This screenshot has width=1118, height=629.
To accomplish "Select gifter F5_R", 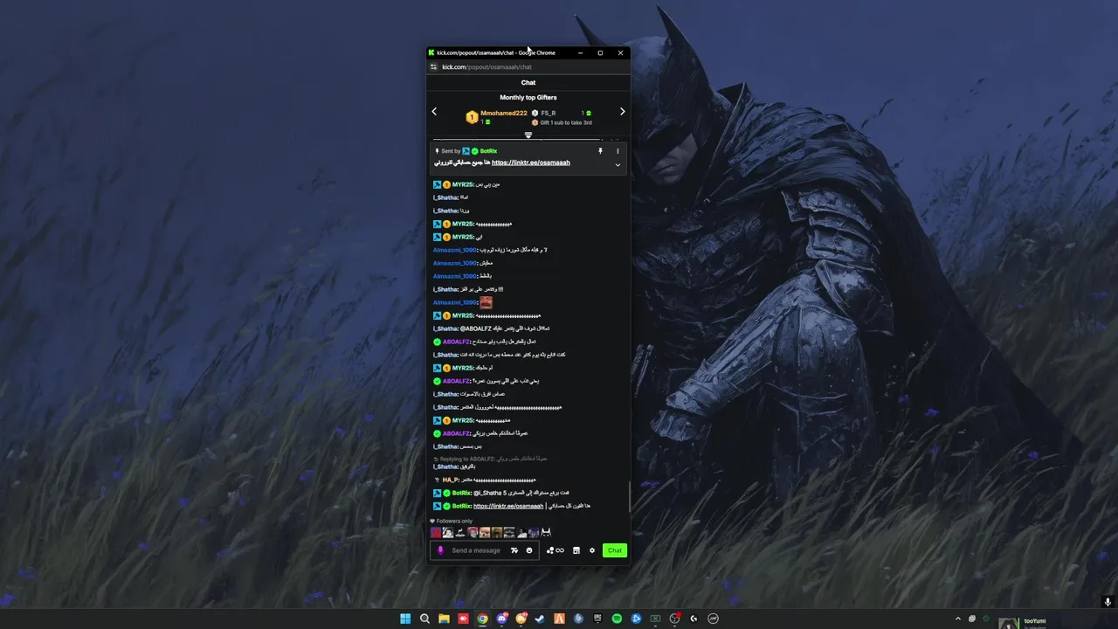I will [x=549, y=113].
